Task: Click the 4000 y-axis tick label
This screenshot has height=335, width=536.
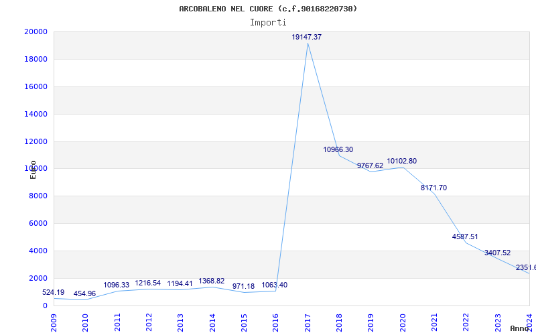Action: click(x=38, y=251)
